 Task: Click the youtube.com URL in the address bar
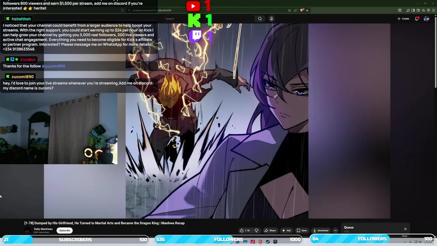pos(152,10)
